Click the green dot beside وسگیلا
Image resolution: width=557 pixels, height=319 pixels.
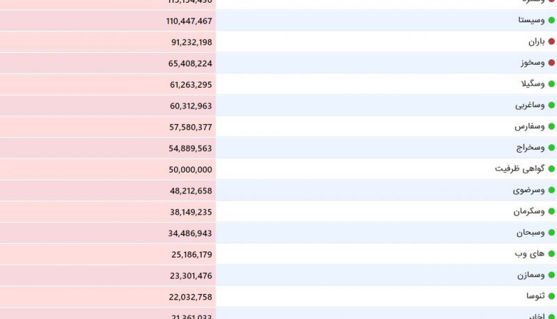tap(551, 84)
